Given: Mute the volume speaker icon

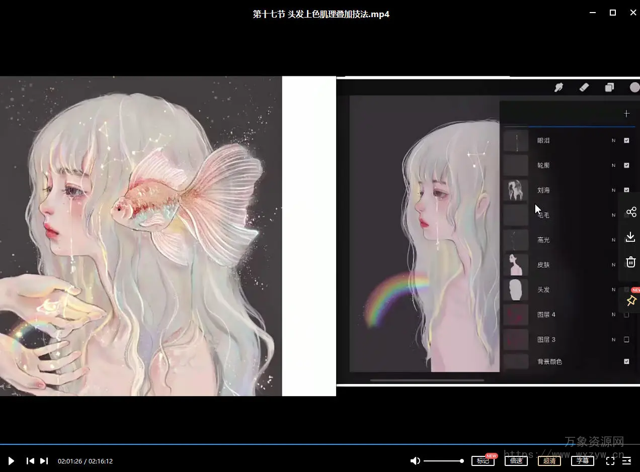Looking at the screenshot, I should click(x=415, y=461).
